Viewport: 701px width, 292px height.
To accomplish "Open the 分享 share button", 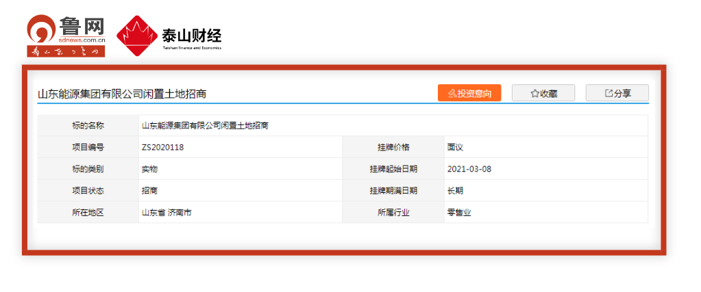I will pos(617,94).
